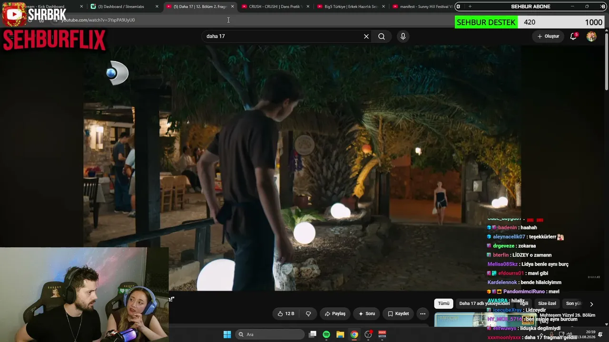
Task: Click the Soru ask button
Action: [x=367, y=313]
